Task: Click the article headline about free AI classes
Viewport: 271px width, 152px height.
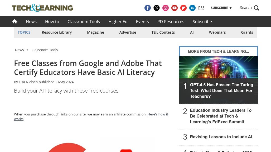Action: [88, 68]
